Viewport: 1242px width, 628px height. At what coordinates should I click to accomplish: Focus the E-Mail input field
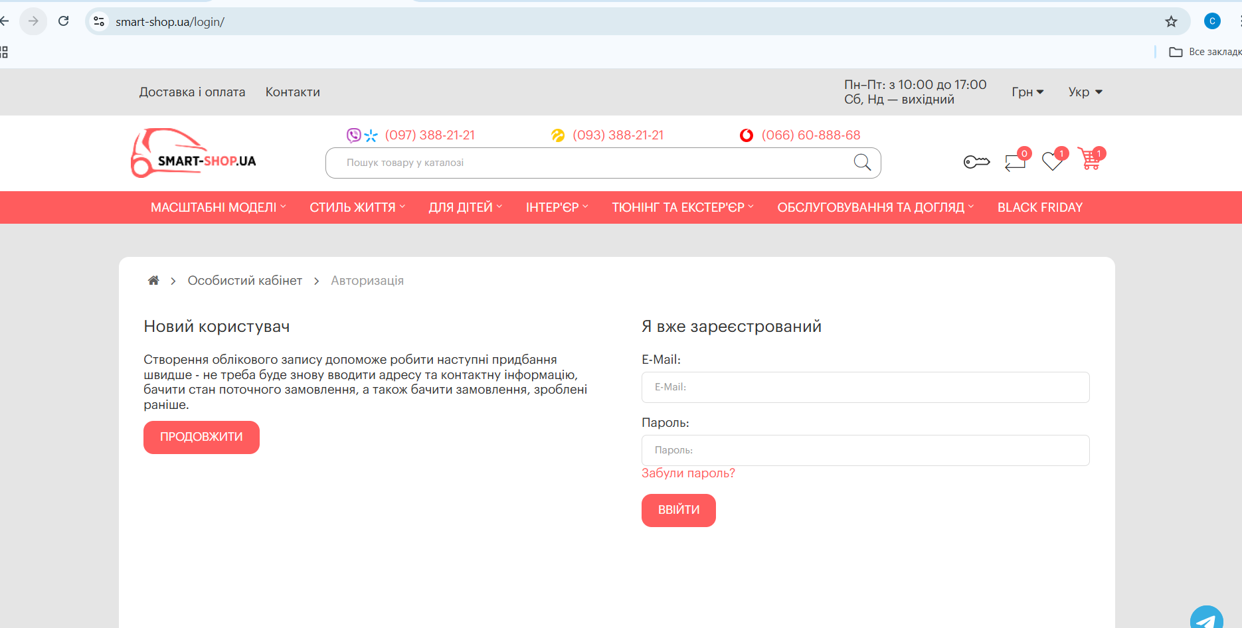pyautogui.click(x=865, y=387)
